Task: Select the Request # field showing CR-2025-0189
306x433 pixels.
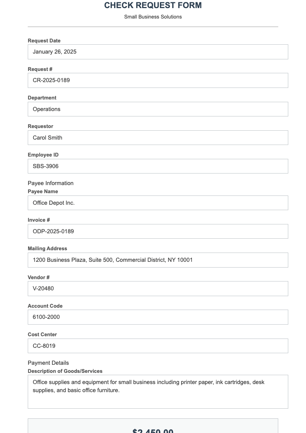Action: [158, 80]
